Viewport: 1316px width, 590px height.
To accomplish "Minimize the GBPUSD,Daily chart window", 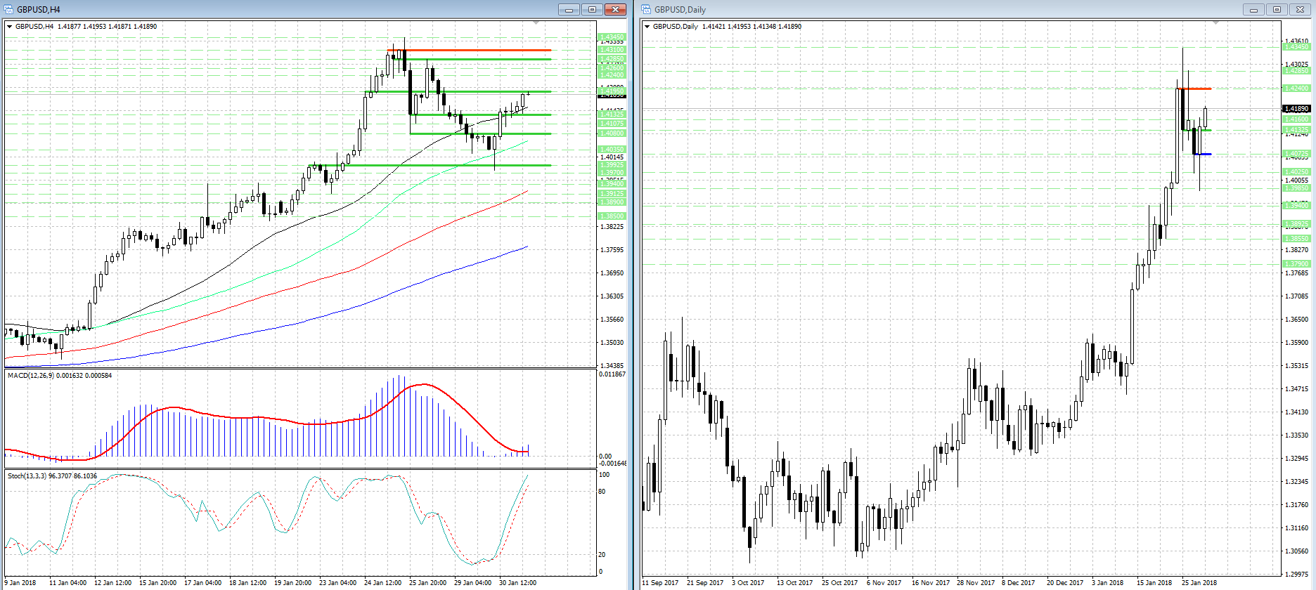I will click(x=1253, y=9).
